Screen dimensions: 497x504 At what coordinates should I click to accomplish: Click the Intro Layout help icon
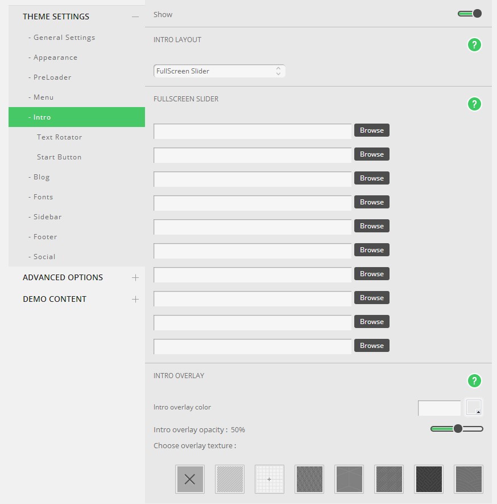pos(474,45)
